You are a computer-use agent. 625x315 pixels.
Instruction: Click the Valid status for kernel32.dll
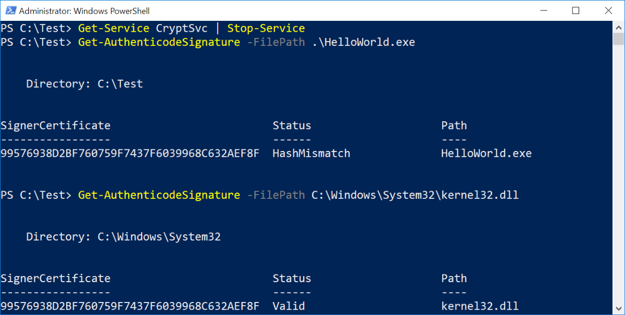click(x=289, y=306)
